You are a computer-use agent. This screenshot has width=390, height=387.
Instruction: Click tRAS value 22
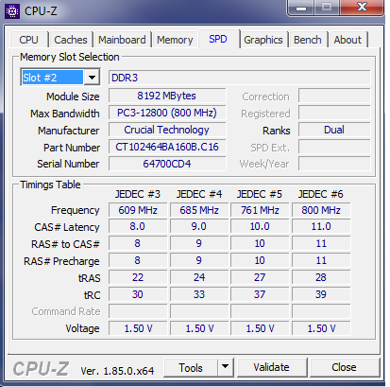[138, 277]
